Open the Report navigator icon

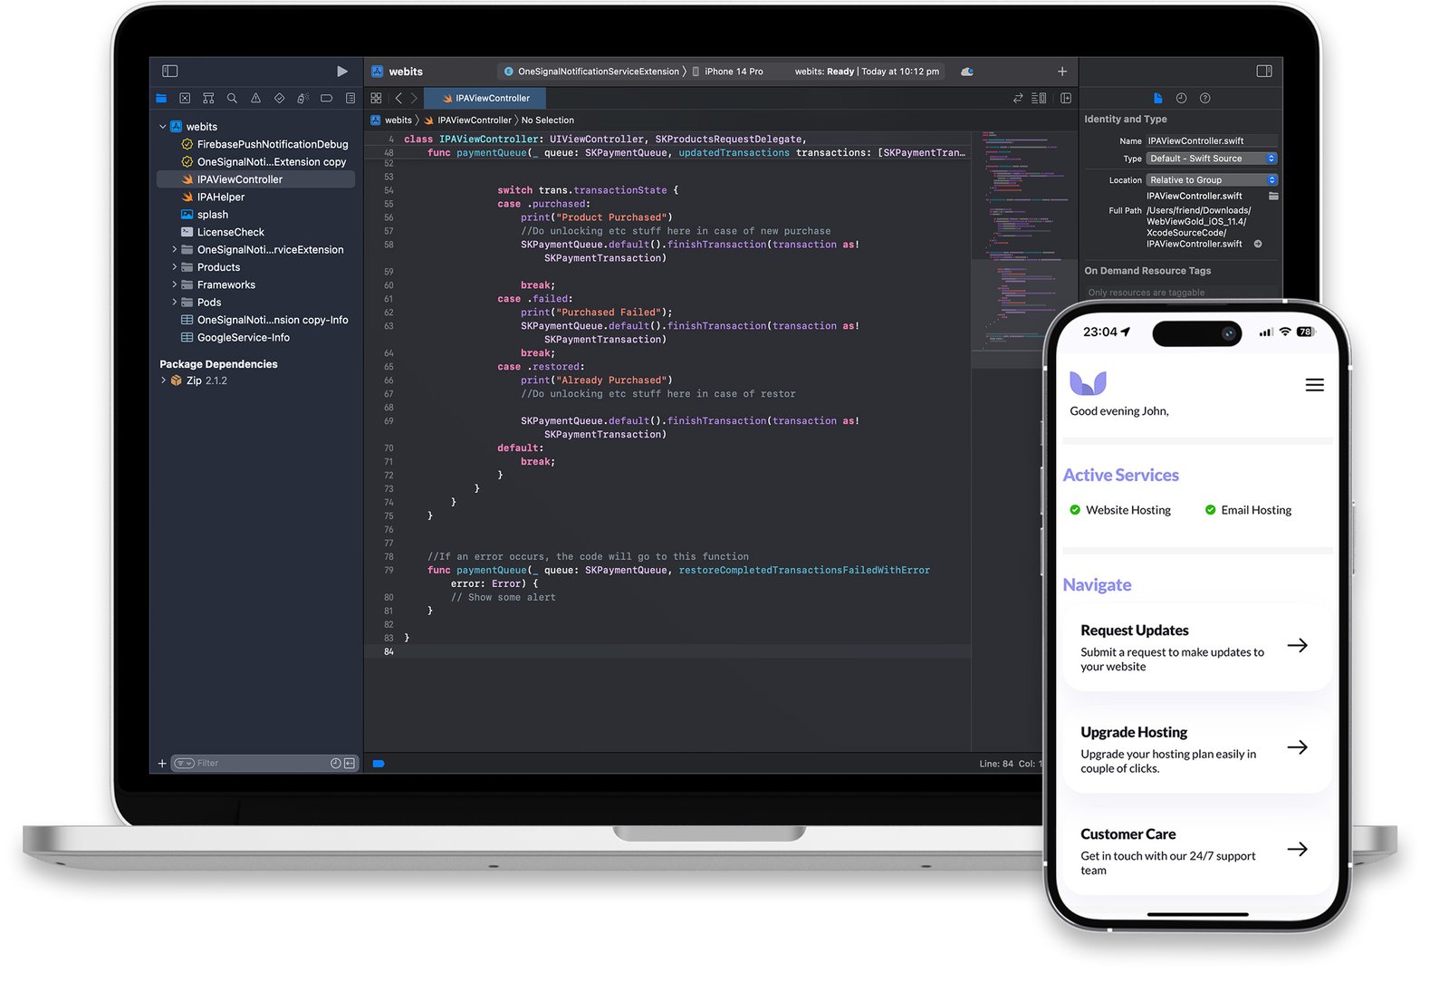pyautogui.click(x=350, y=98)
